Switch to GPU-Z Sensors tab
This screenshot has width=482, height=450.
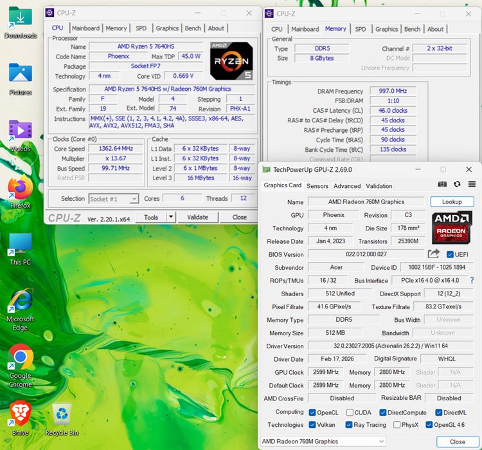(317, 186)
